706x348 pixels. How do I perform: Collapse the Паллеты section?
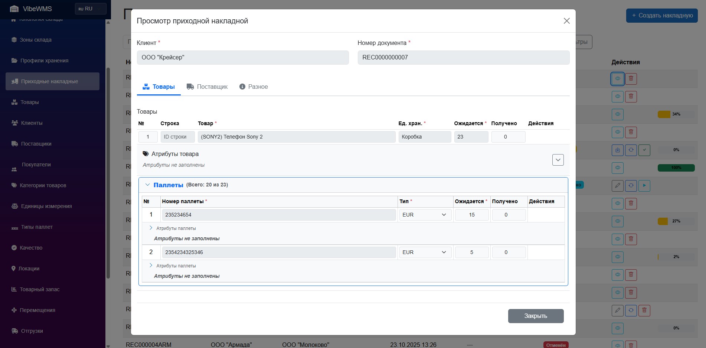(148, 185)
